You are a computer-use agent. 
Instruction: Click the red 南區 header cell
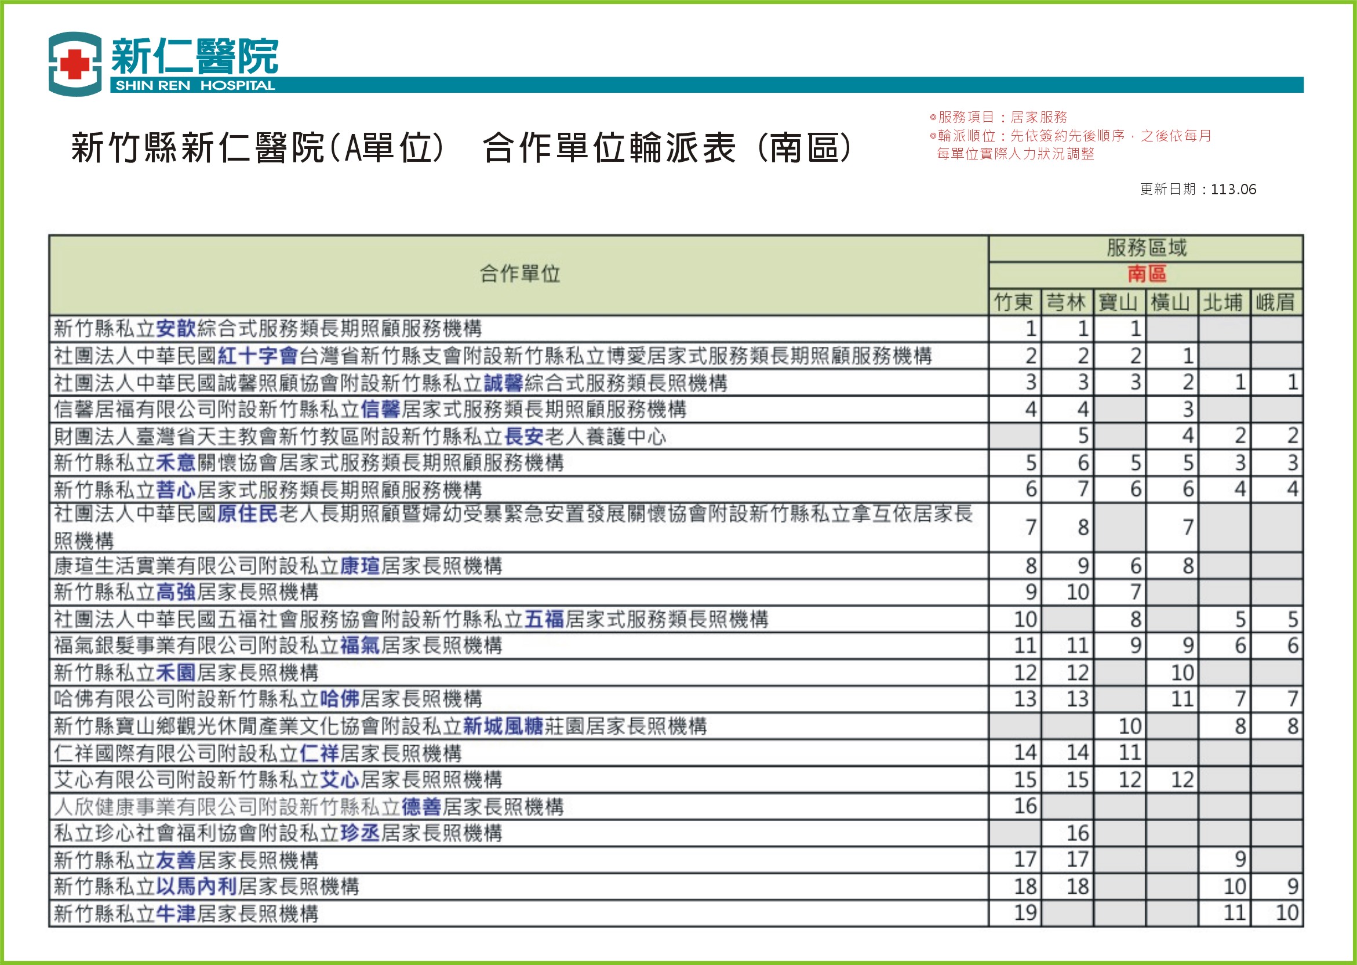1146,274
